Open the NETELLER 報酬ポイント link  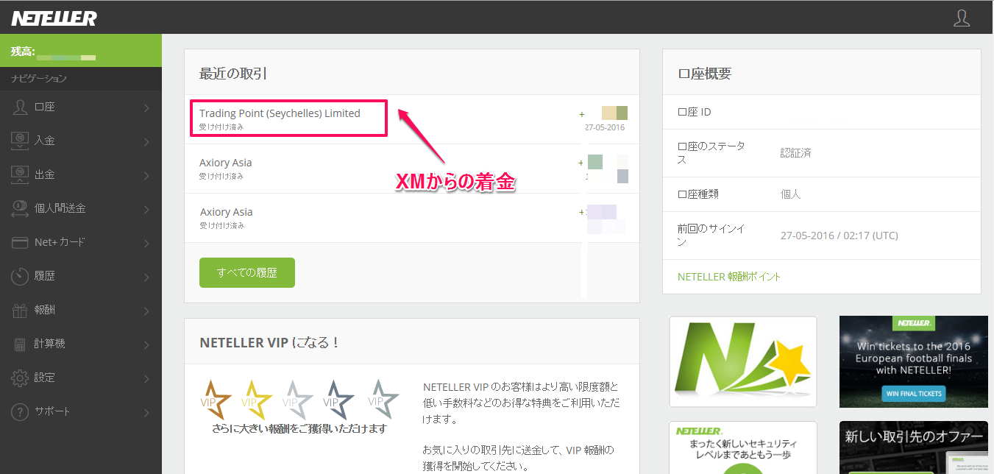(x=729, y=277)
